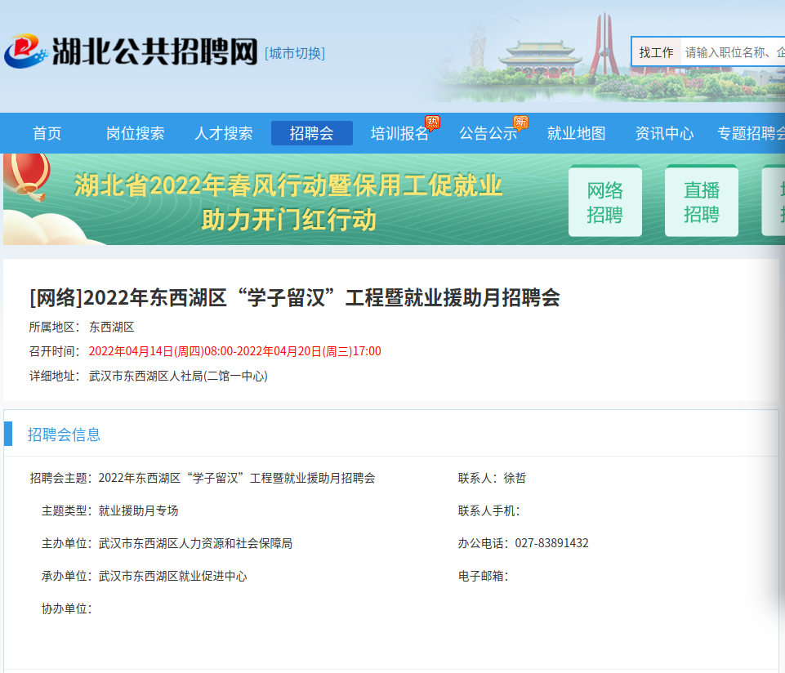Click the 招聘会信息 section header

[x=64, y=435]
